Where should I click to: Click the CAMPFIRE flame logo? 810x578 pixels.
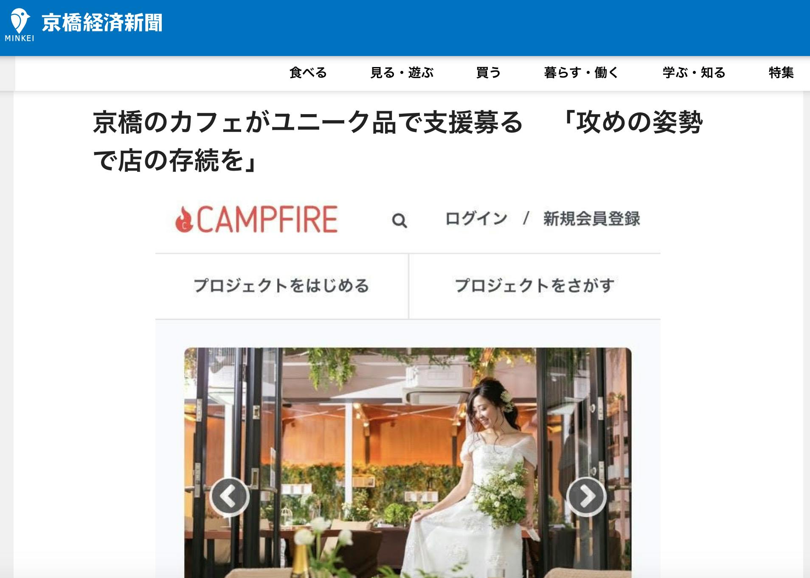tap(184, 220)
